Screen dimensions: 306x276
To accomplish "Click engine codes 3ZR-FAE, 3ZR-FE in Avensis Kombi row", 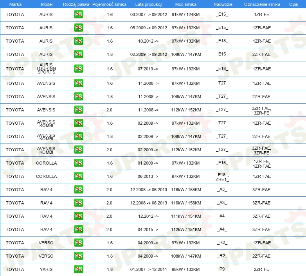I will pyautogui.click(x=261, y=151).
